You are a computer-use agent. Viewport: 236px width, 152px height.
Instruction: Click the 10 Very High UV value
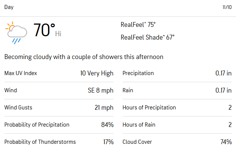[x=97, y=73]
